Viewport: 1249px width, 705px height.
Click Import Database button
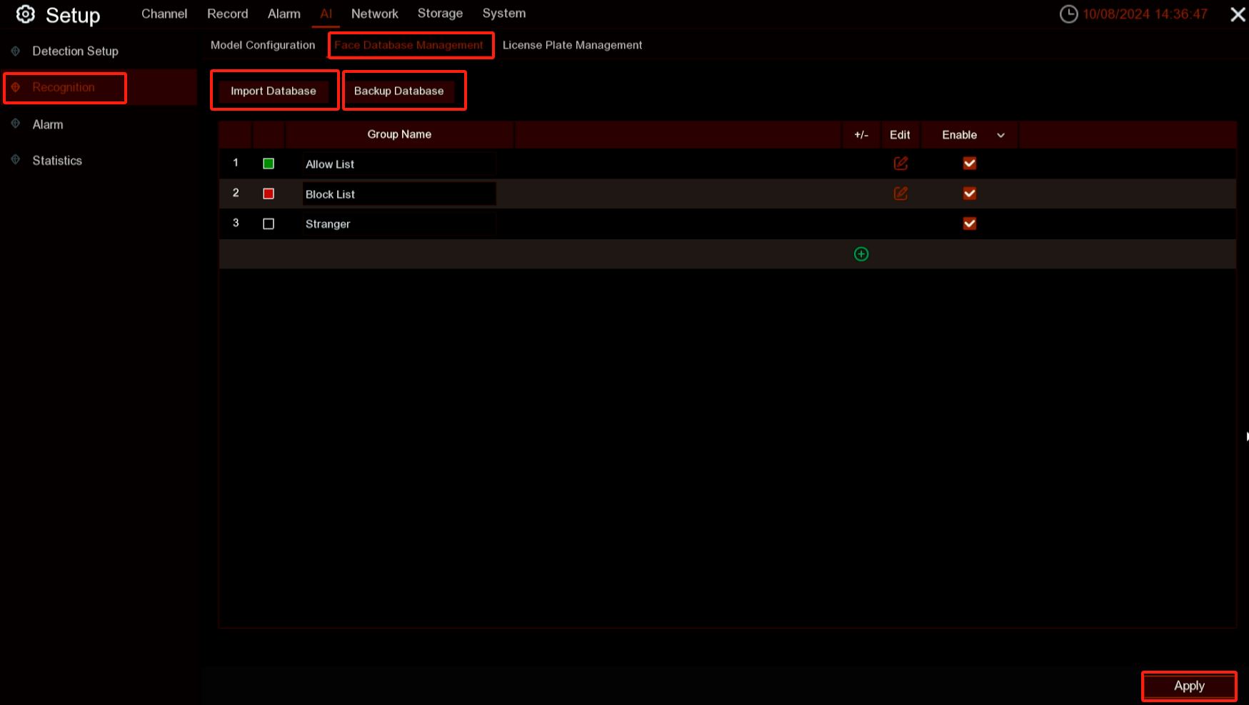click(x=274, y=91)
